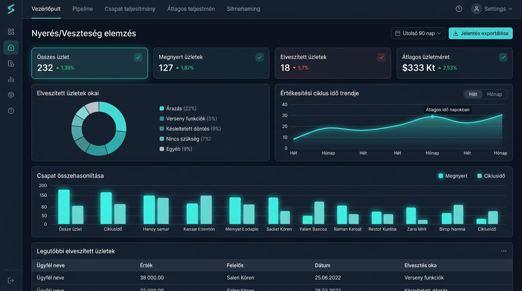The image size is (522, 291).
Task: Sort by Dátum column header
Action: point(322,266)
